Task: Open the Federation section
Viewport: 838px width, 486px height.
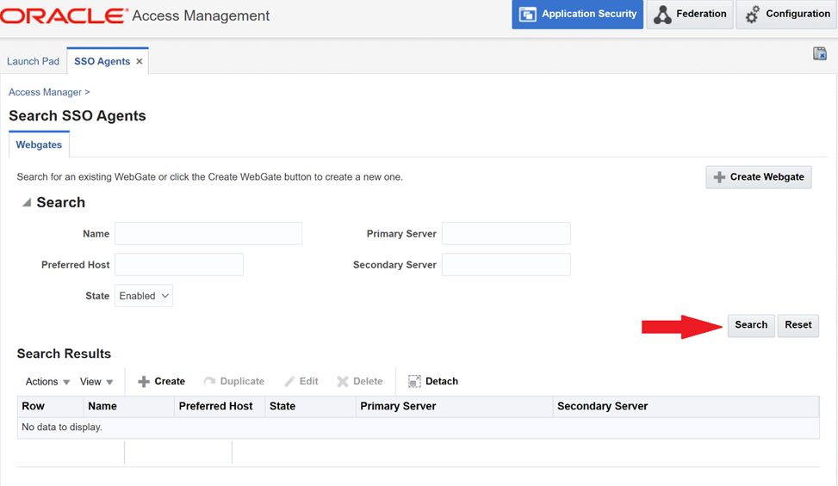Action: (662, 15)
